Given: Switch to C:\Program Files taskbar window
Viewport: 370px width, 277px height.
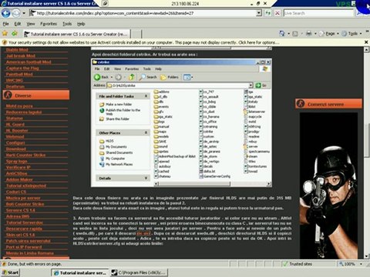Looking at the screenshot, I should (140, 272).
